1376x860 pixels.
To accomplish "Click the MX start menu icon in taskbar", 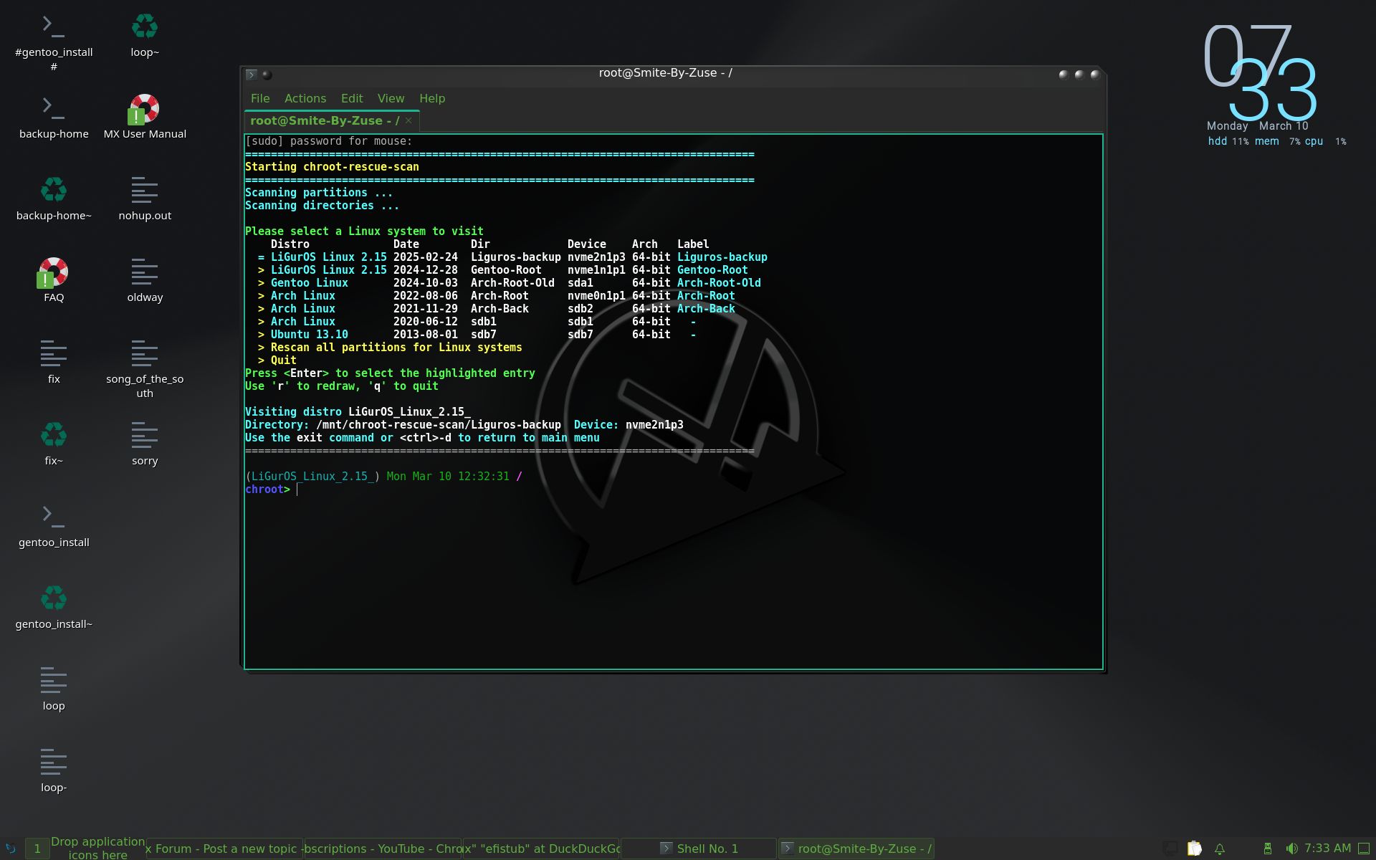I will (x=11, y=849).
